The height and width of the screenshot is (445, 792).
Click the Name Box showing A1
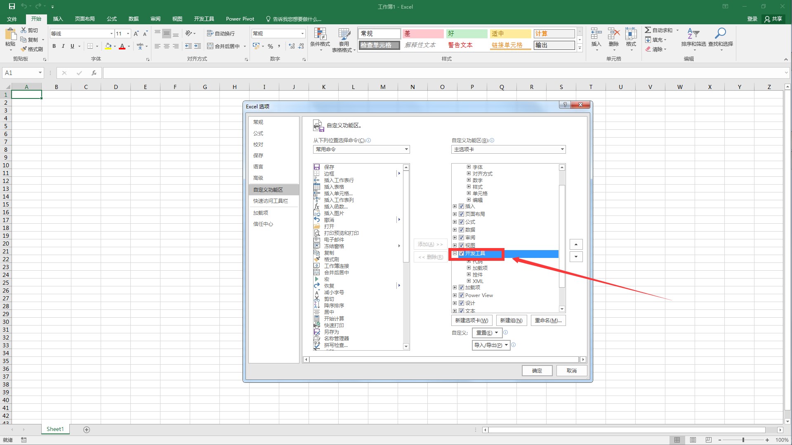(x=20, y=73)
